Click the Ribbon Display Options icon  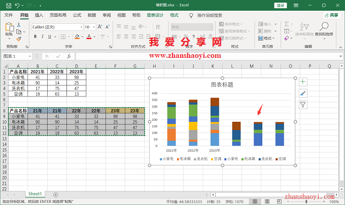(296, 5)
